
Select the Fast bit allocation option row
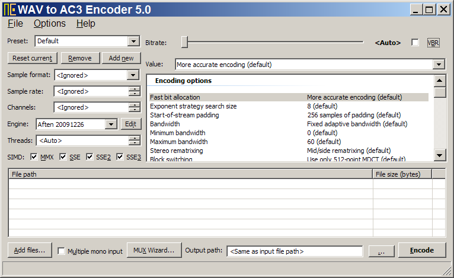(289, 97)
